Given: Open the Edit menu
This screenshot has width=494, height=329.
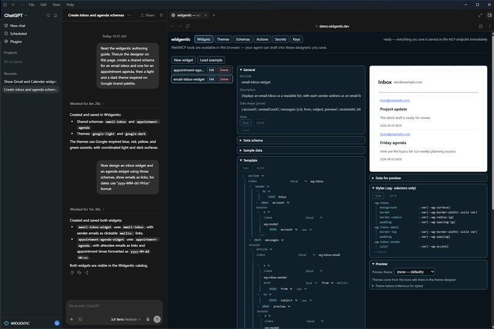Looking at the screenshot, I should tap(44, 5).
